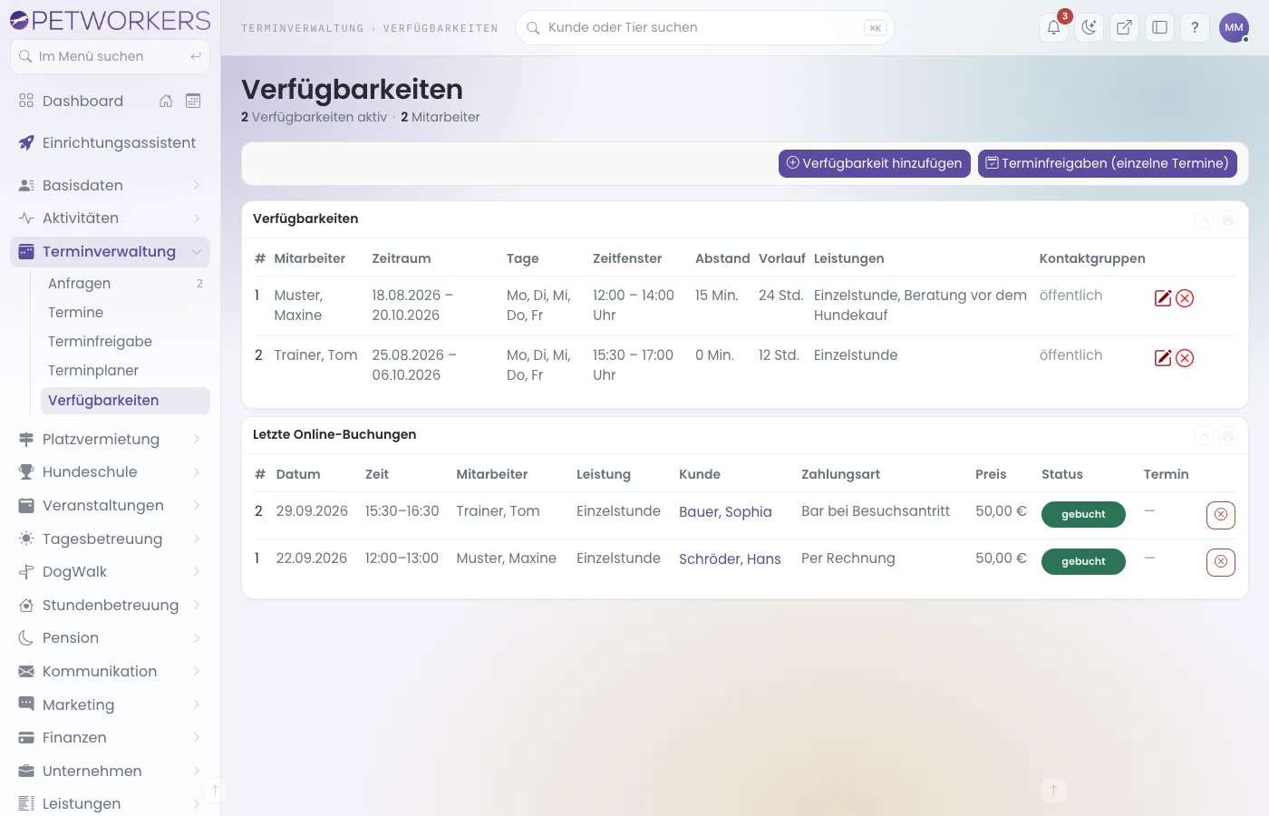Print the Letzte Online-Buchungen panel
The width and height of the screenshot is (1269, 816).
point(1228,436)
